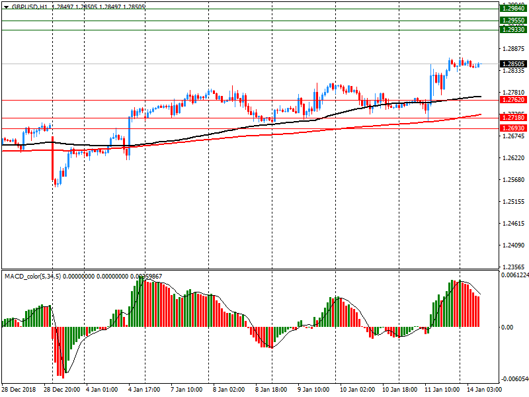Select the 1.29330 green price level label
Screen dimensions: 529x397
(x=514, y=30)
